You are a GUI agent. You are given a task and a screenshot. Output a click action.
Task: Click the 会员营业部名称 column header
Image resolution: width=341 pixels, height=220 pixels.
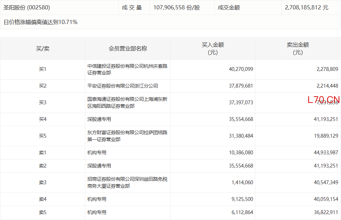tap(128, 49)
